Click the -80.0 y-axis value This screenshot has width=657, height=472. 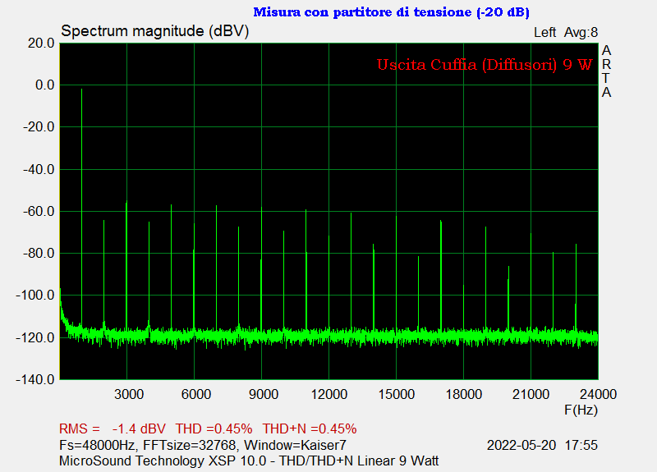tap(39, 254)
